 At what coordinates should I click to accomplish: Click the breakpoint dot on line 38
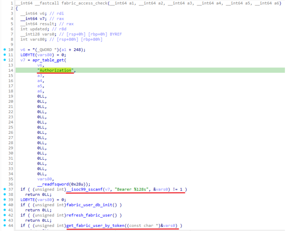[5, 194]
